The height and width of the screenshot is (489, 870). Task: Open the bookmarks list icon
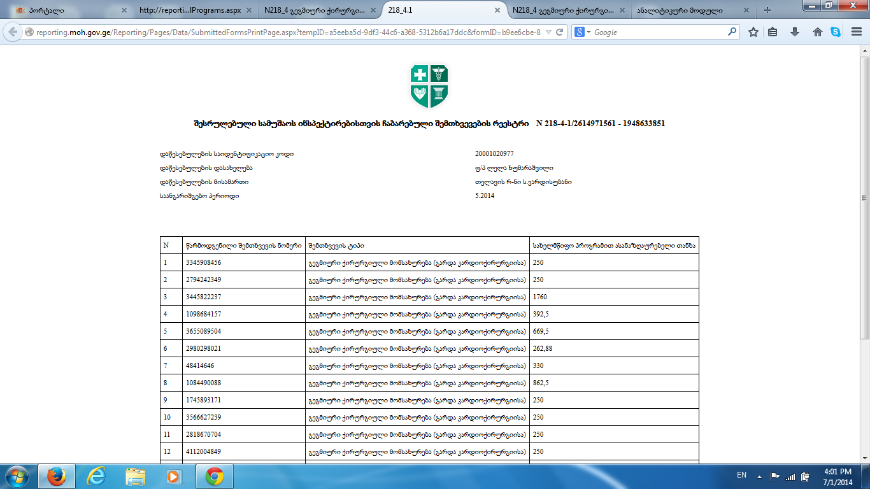point(773,32)
